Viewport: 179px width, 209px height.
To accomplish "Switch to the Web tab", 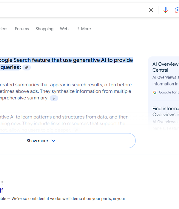I will point(64,29).
